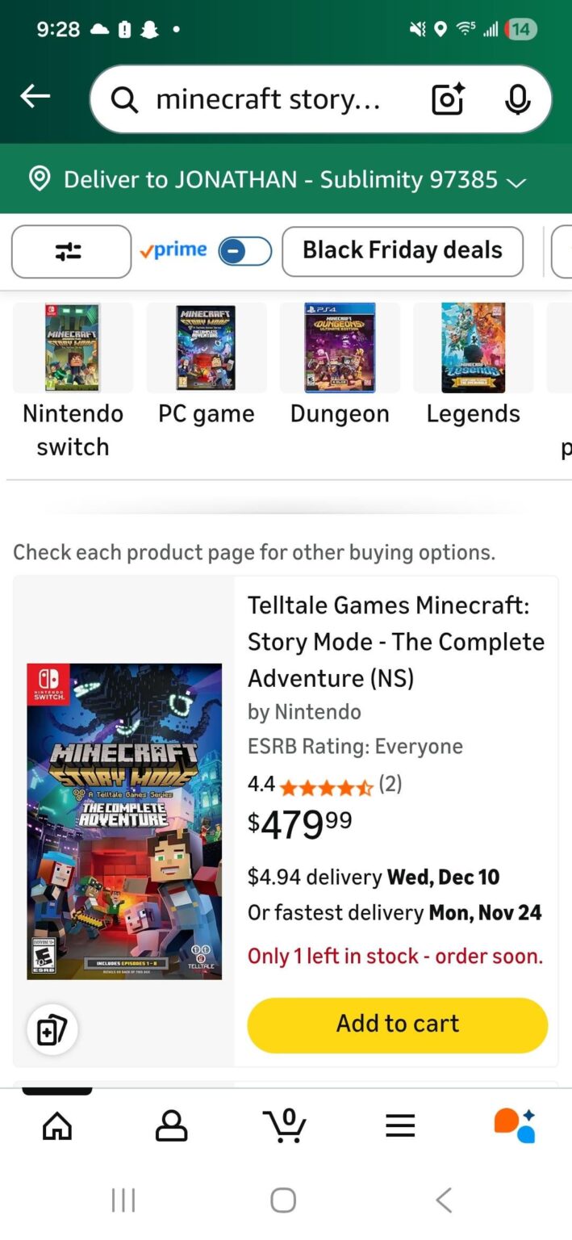View the shopping cart icon
The width and height of the screenshot is (572, 1240).
pos(284,1125)
